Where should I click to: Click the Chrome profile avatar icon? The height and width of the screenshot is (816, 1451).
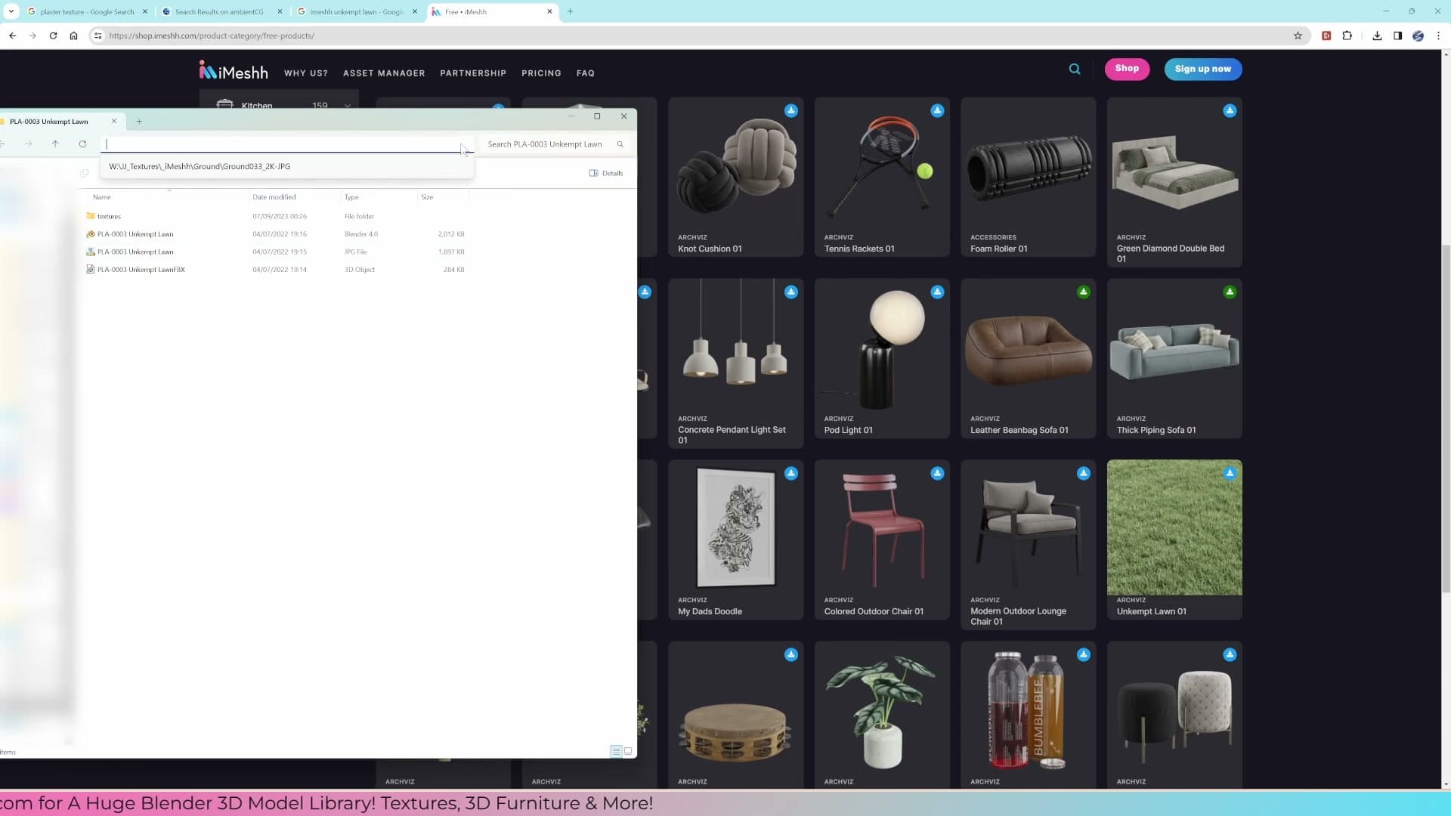point(1418,36)
